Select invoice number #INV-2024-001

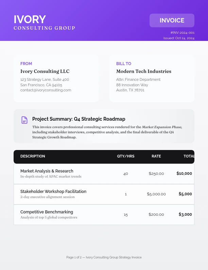click(x=183, y=33)
